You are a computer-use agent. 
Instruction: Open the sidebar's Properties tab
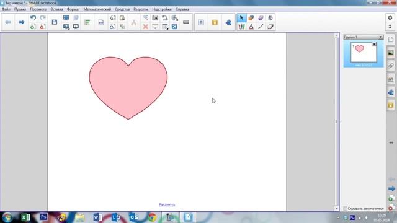coord(391,79)
